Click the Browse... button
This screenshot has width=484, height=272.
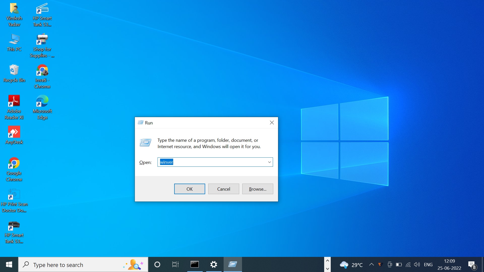coord(257,189)
